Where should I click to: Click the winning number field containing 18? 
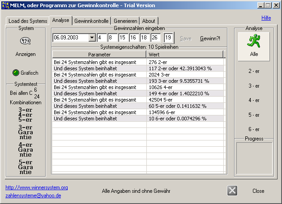(145, 38)
